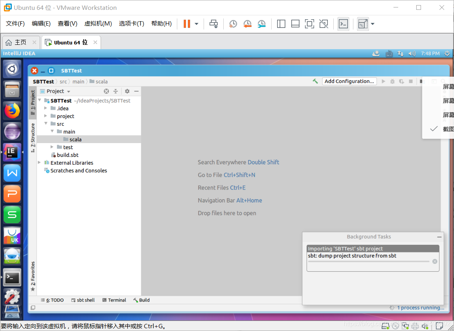Click the Add Configuration button
454x331 pixels.
[x=349, y=81]
